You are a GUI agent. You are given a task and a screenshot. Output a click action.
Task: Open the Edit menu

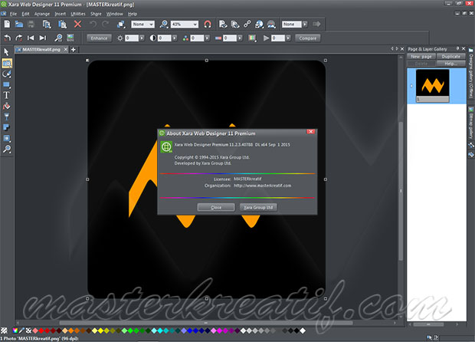pyautogui.click(x=25, y=14)
